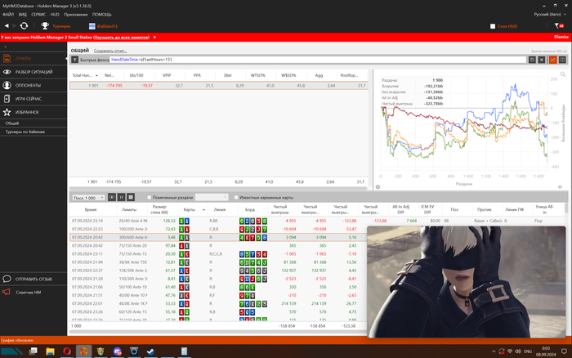Open Советчик HM in the sidebar

click(34, 293)
